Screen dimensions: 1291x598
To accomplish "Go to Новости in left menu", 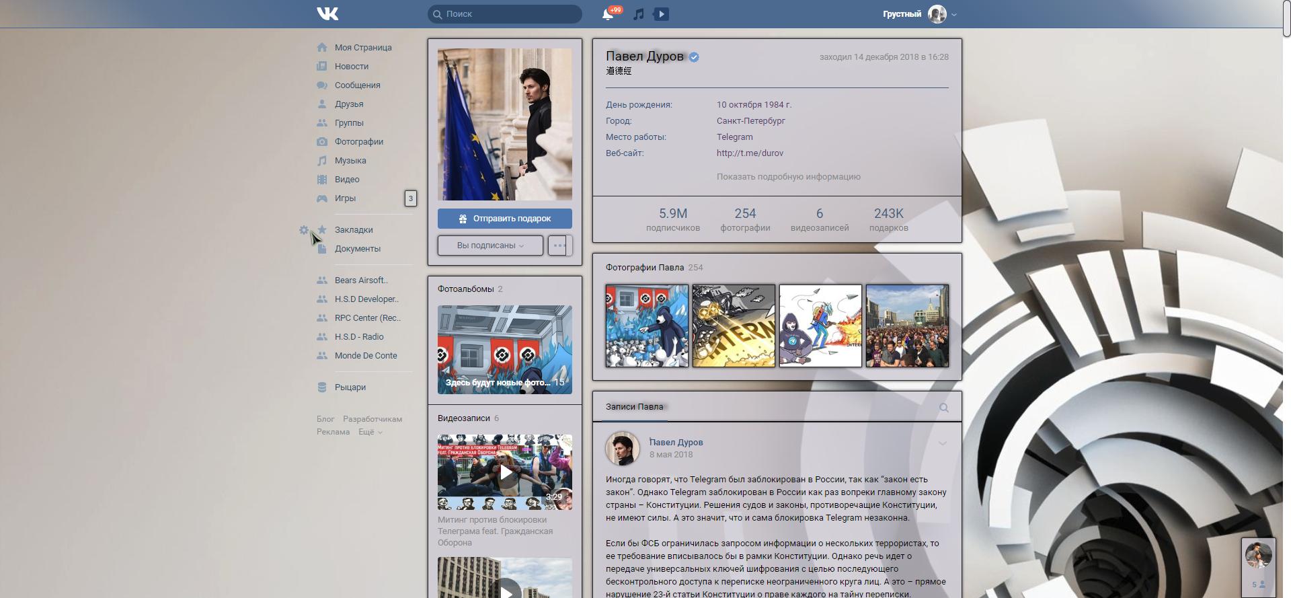I will (352, 67).
